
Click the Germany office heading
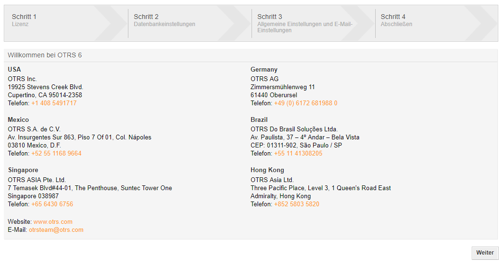264,70
